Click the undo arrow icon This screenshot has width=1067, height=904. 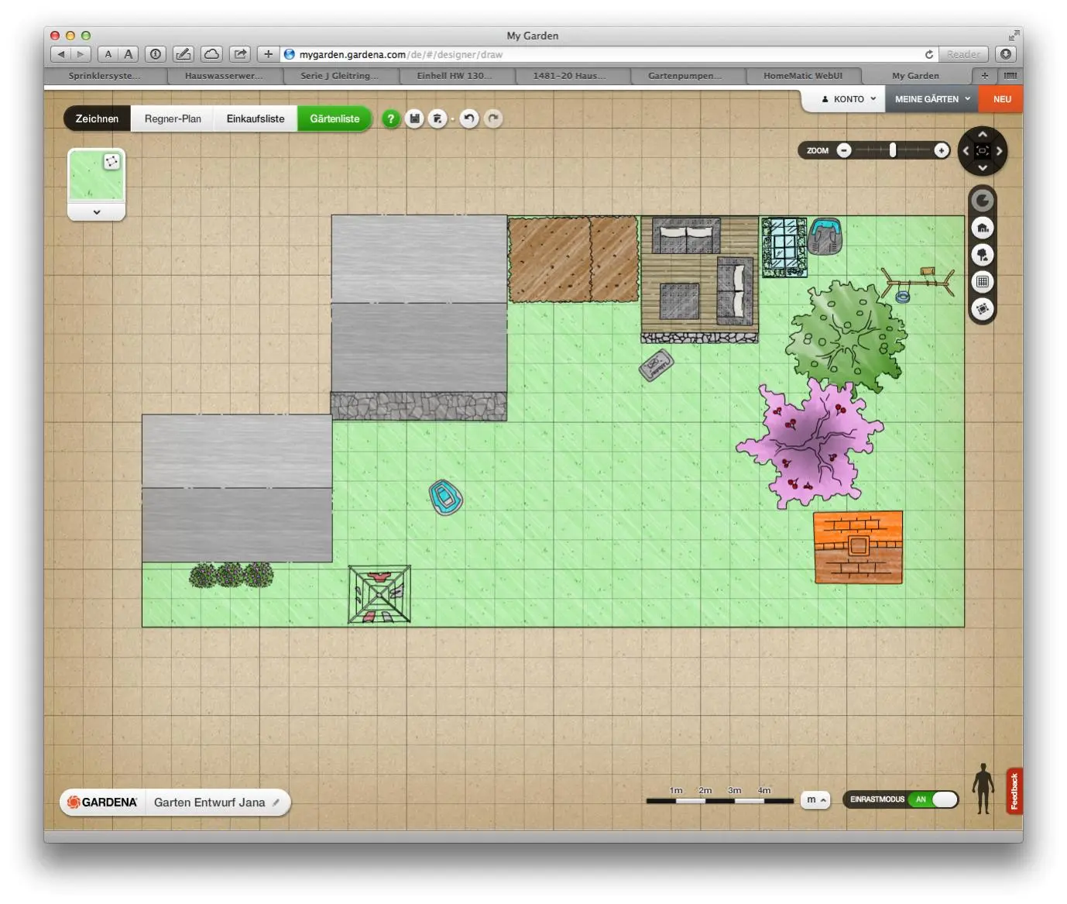[468, 119]
